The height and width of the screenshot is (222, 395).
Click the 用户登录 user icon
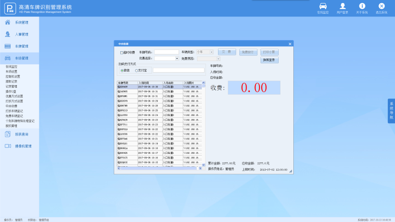tap(342, 6)
